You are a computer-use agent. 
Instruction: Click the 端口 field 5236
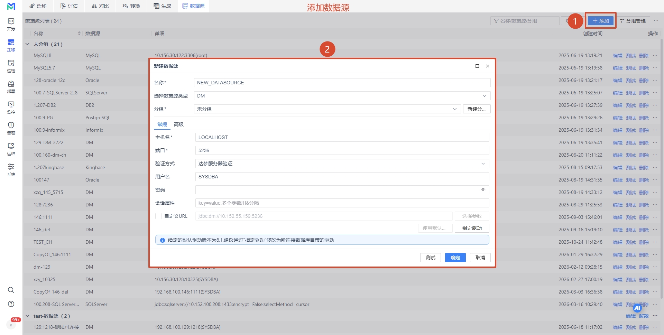click(342, 150)
